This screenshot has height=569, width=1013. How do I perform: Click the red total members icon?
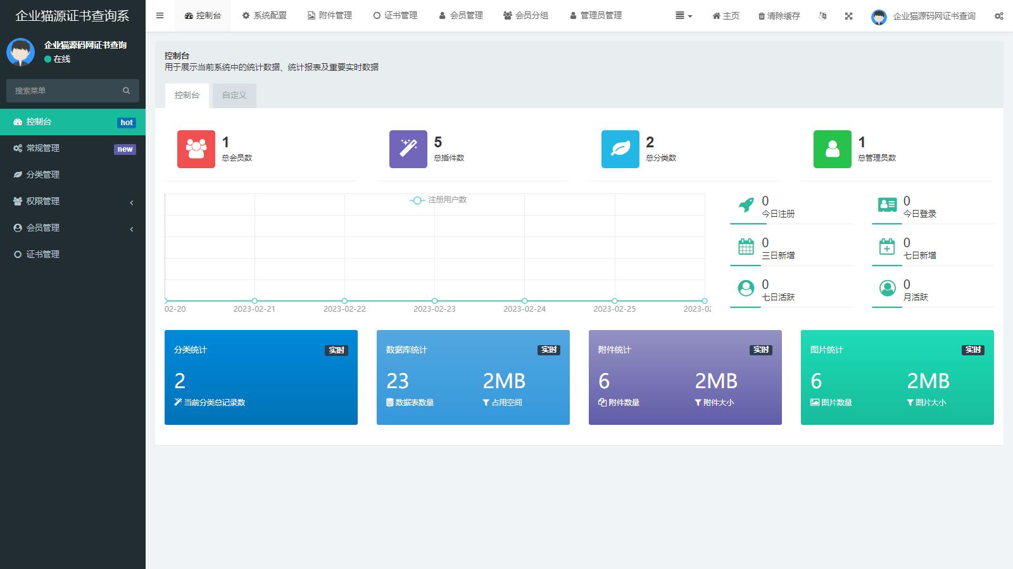[196, 149]
